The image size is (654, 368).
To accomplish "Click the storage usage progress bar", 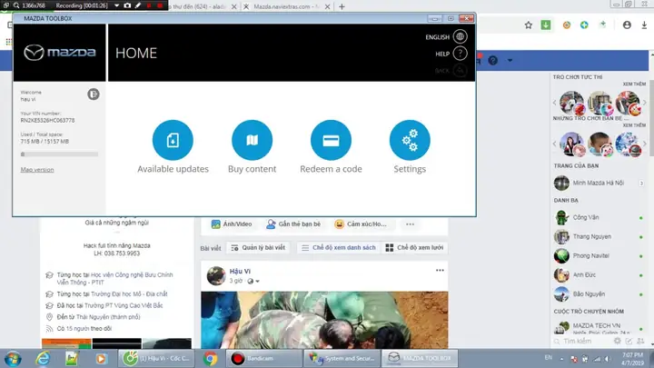I will tap(59, 154).
